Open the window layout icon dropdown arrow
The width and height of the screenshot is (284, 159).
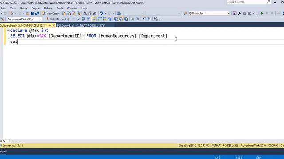(x=253, y=13)
